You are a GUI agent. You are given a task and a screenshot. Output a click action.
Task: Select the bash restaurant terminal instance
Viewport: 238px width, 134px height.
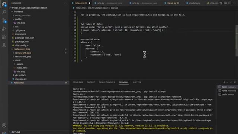227,87
